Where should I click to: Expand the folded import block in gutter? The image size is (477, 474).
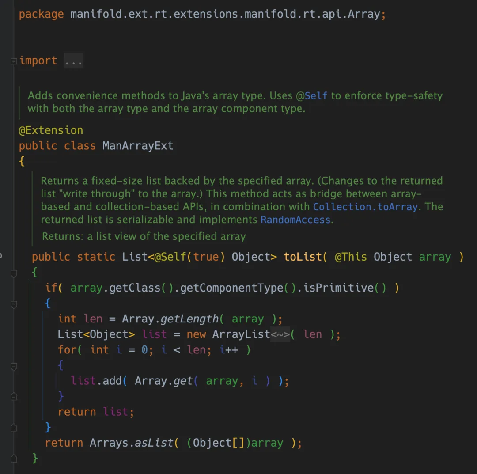[14, 61]
